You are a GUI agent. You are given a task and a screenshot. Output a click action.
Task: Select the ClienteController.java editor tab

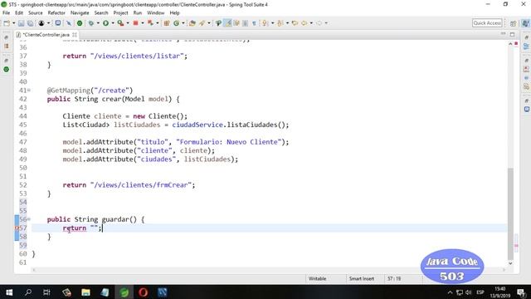tap(46, 35)
